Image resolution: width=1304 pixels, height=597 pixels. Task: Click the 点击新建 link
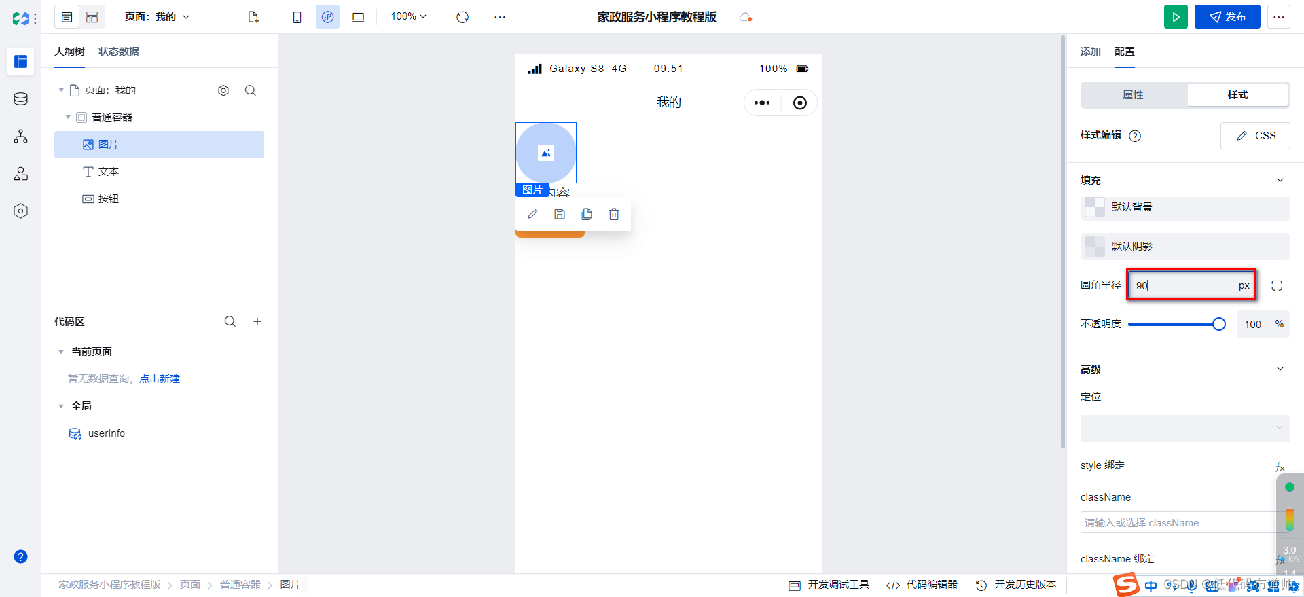click(x=160, y=379)
